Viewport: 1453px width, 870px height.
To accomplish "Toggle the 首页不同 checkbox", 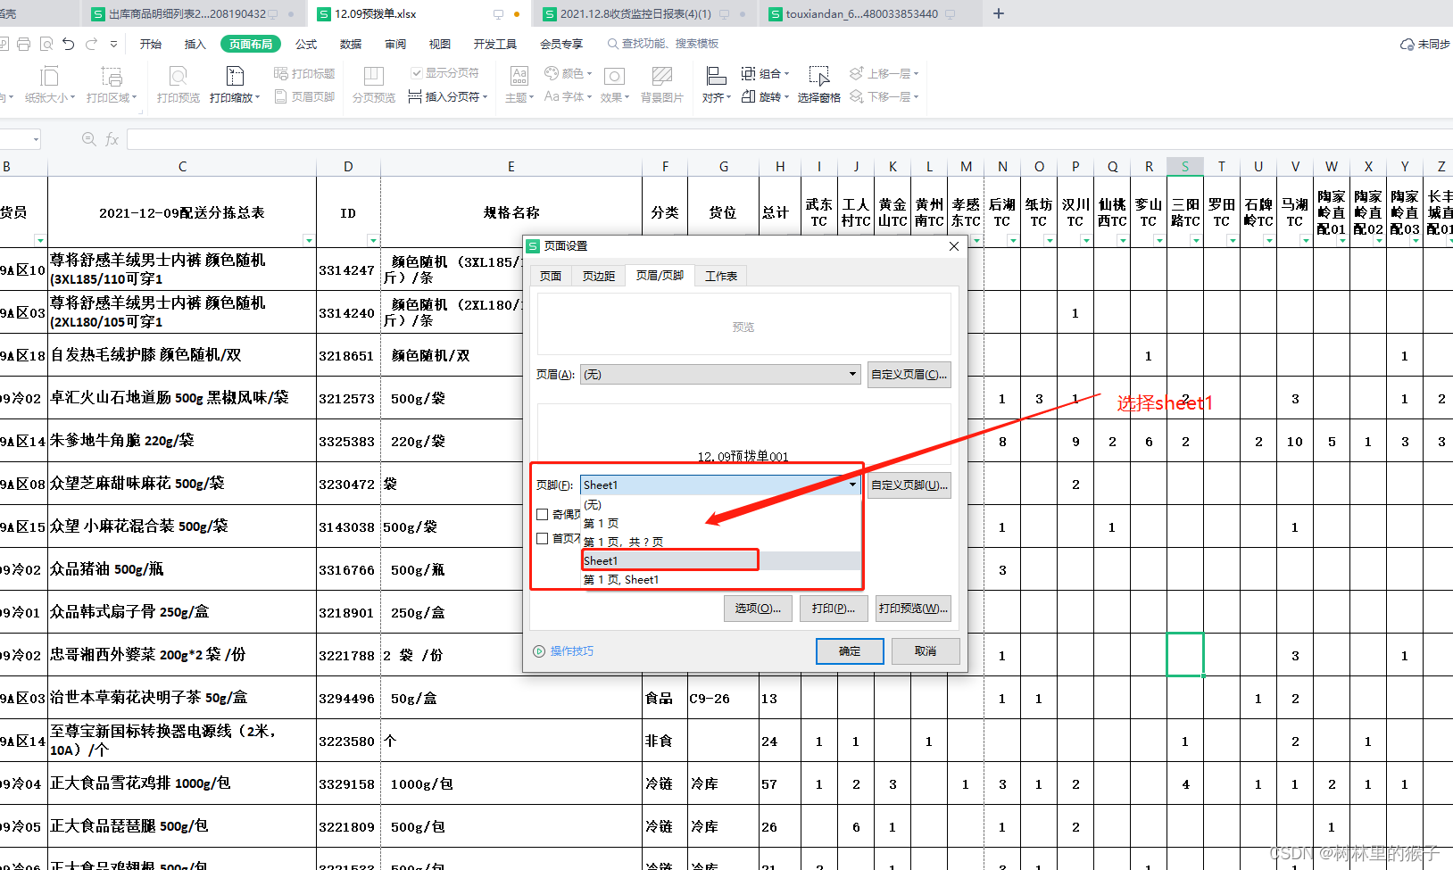I will [543, 538].
